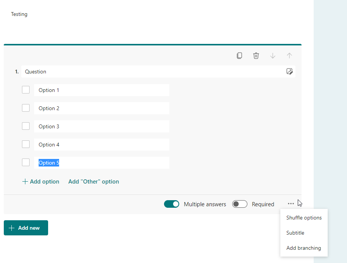Turn off the Multiple answers toggle
This screenshot has width=347, height=263.
point(172,204)
